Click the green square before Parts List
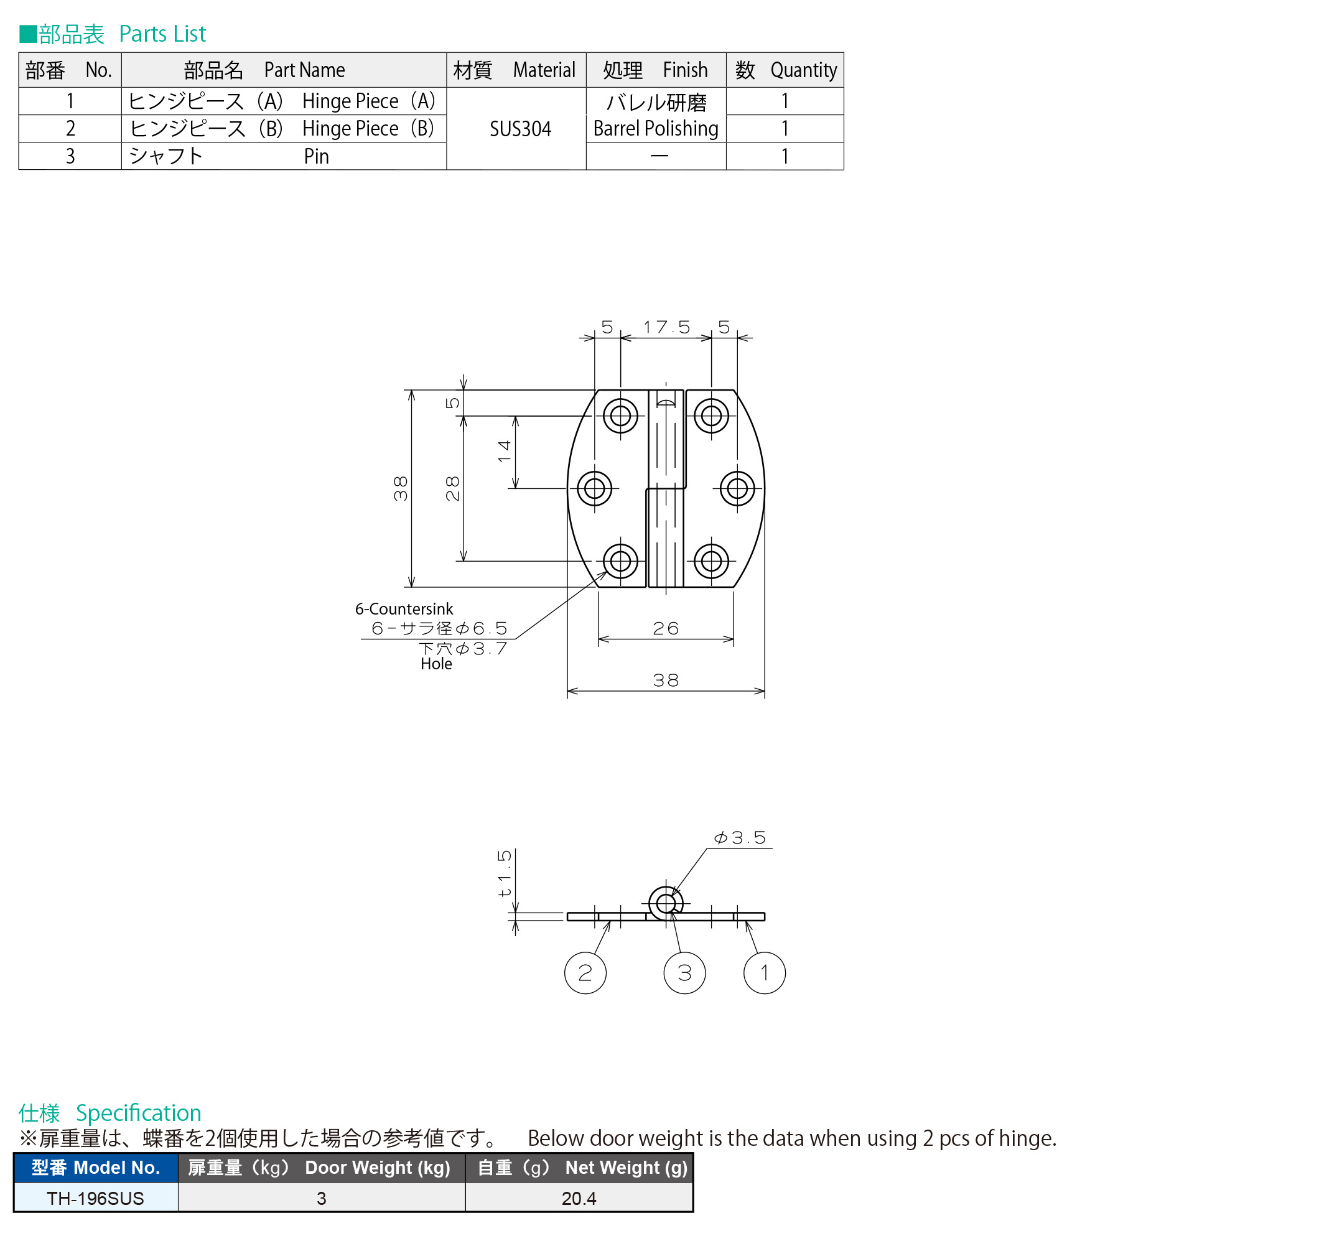This screenshot has width=1337, height=1236. tap(27, 34)
